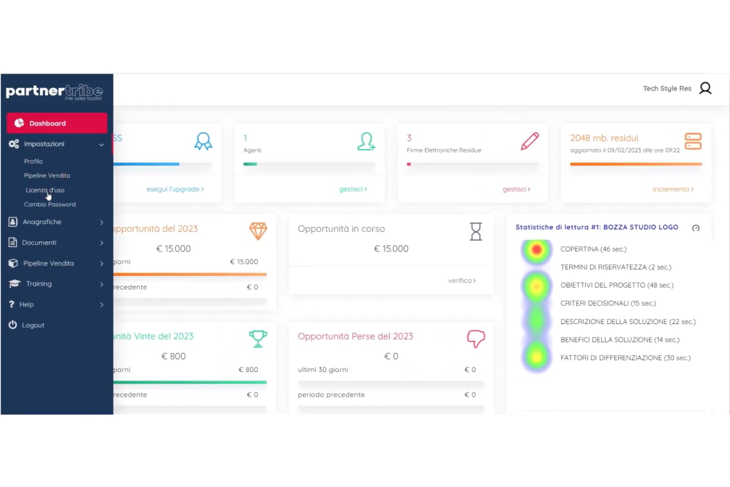This screenshot has height=487, width=730.
Task: Click the user profile icon next to Tech Style Res
Action: 705,88
